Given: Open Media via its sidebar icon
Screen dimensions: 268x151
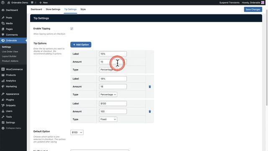Looking at the screenshot, I should (x=3, y=23).
